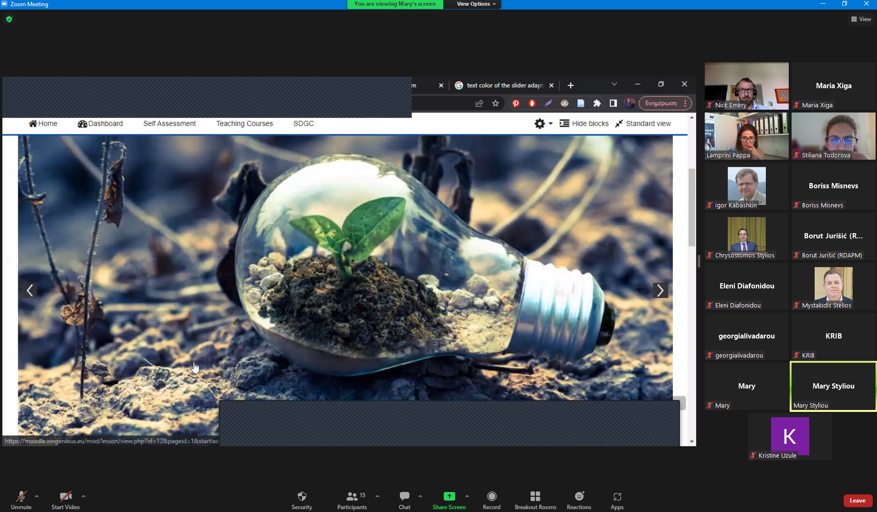The height and width of the screenshot is (512, 877).
Task: Select Chrysostomos Stylios participant tile
Action: (746, 236)
